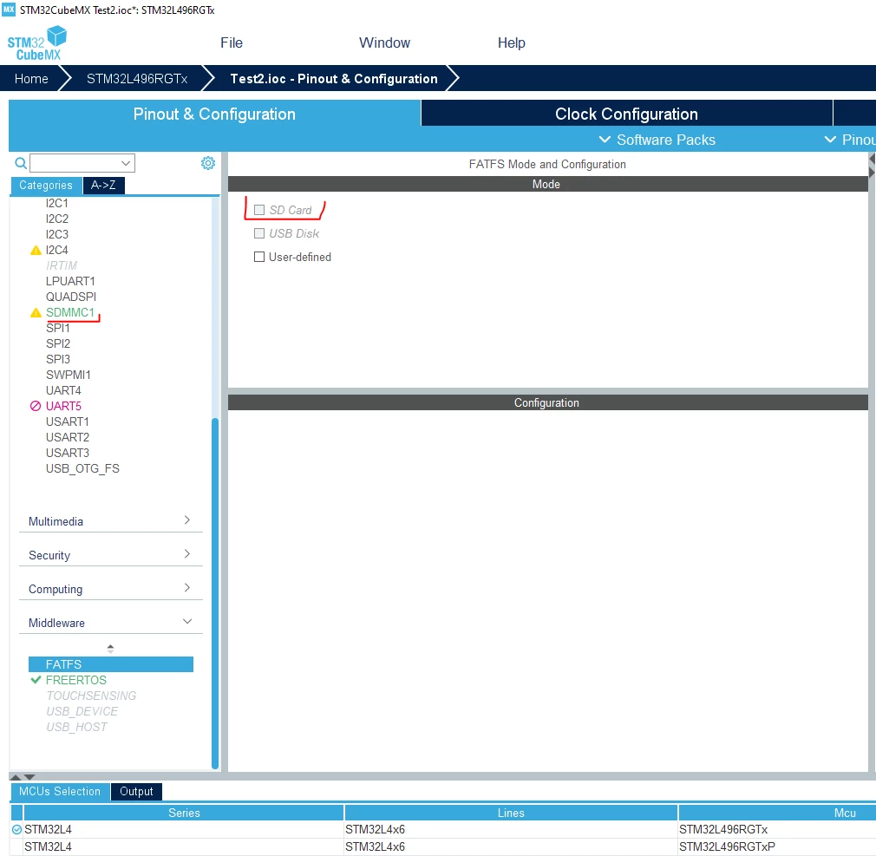This screenshot has height=856, width=876.
Task: Select the SPI3 peripheral
Action: coord(58,359)
